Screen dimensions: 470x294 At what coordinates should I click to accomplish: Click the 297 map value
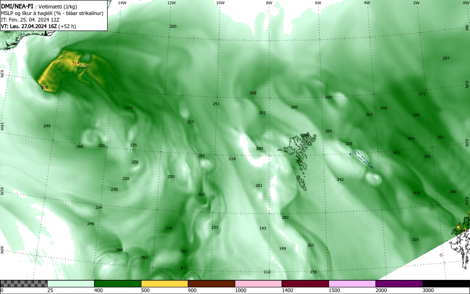point(446,58)
